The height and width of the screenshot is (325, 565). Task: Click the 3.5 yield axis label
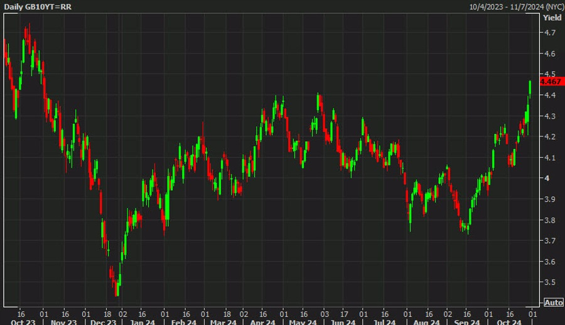pyautogui.click(x=550, y=282)
